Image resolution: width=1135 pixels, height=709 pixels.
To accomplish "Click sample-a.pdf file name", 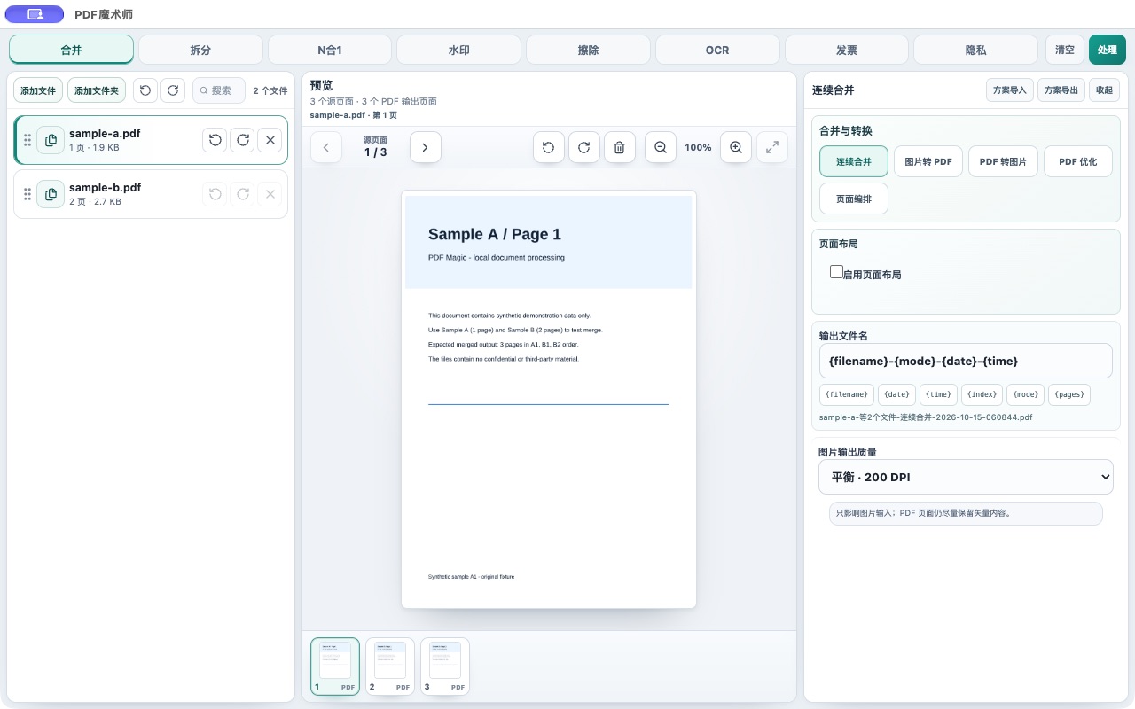I will 105,134.
